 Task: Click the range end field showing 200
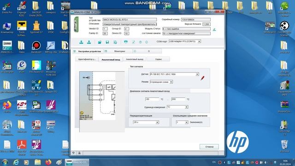pos(178,99)
